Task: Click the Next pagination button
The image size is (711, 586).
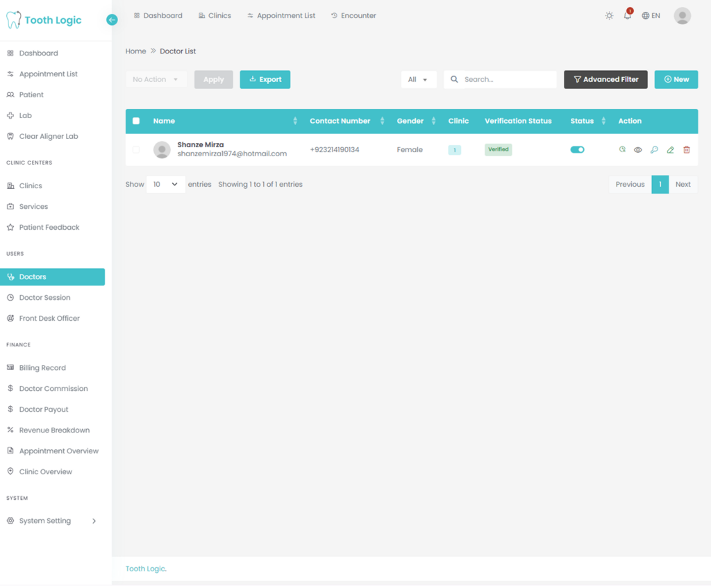Action: pos(683,184)
